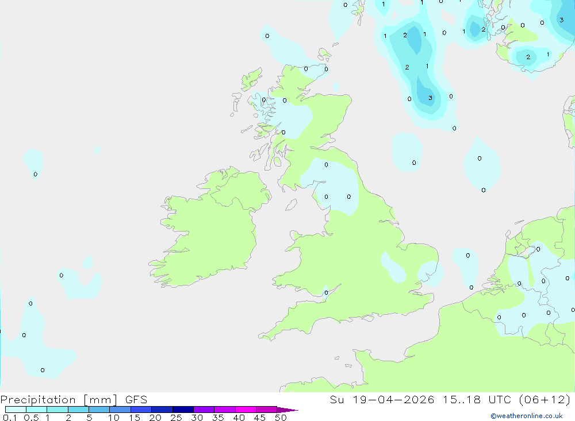This screenshot has height=421, width=575.
Task: Click the legend label 10
Action: pyautogui.click(x=114, y=418)
